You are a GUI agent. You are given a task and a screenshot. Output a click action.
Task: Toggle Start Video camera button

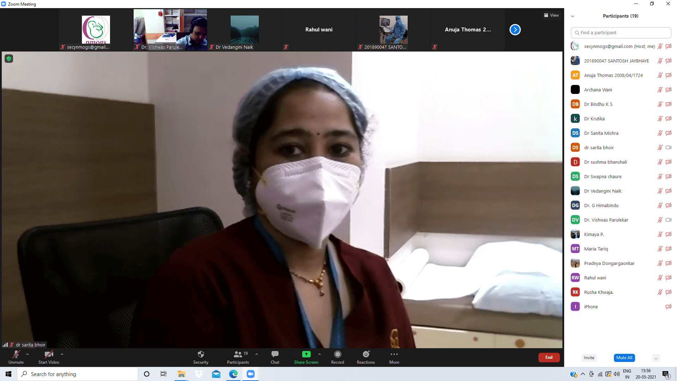pos(49,355)
